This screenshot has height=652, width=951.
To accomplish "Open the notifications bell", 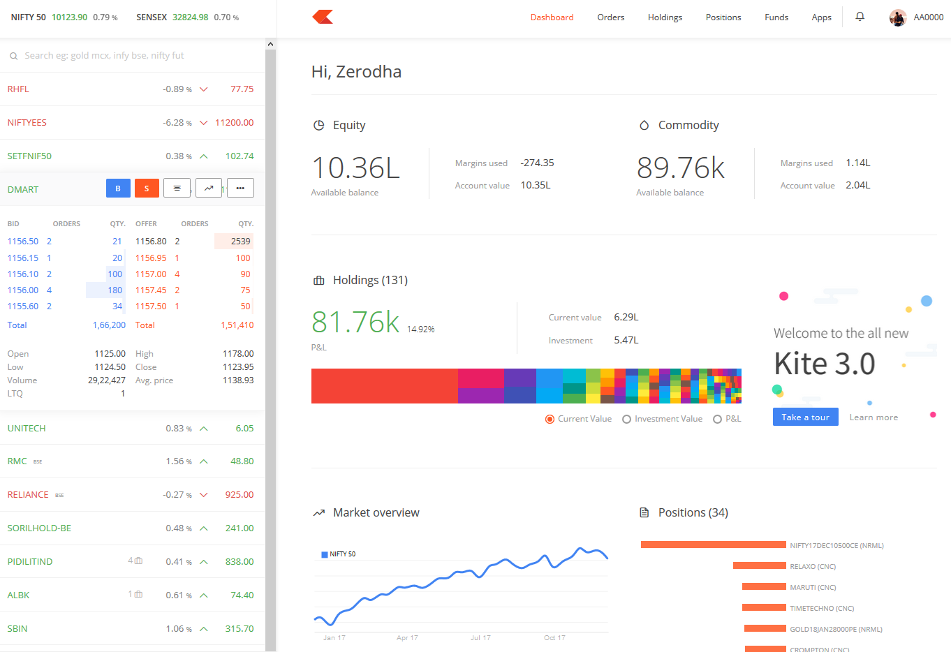I will (x=860, y=17).
